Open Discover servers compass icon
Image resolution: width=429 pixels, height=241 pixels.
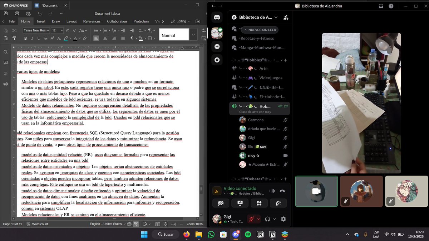coord(217,60)
